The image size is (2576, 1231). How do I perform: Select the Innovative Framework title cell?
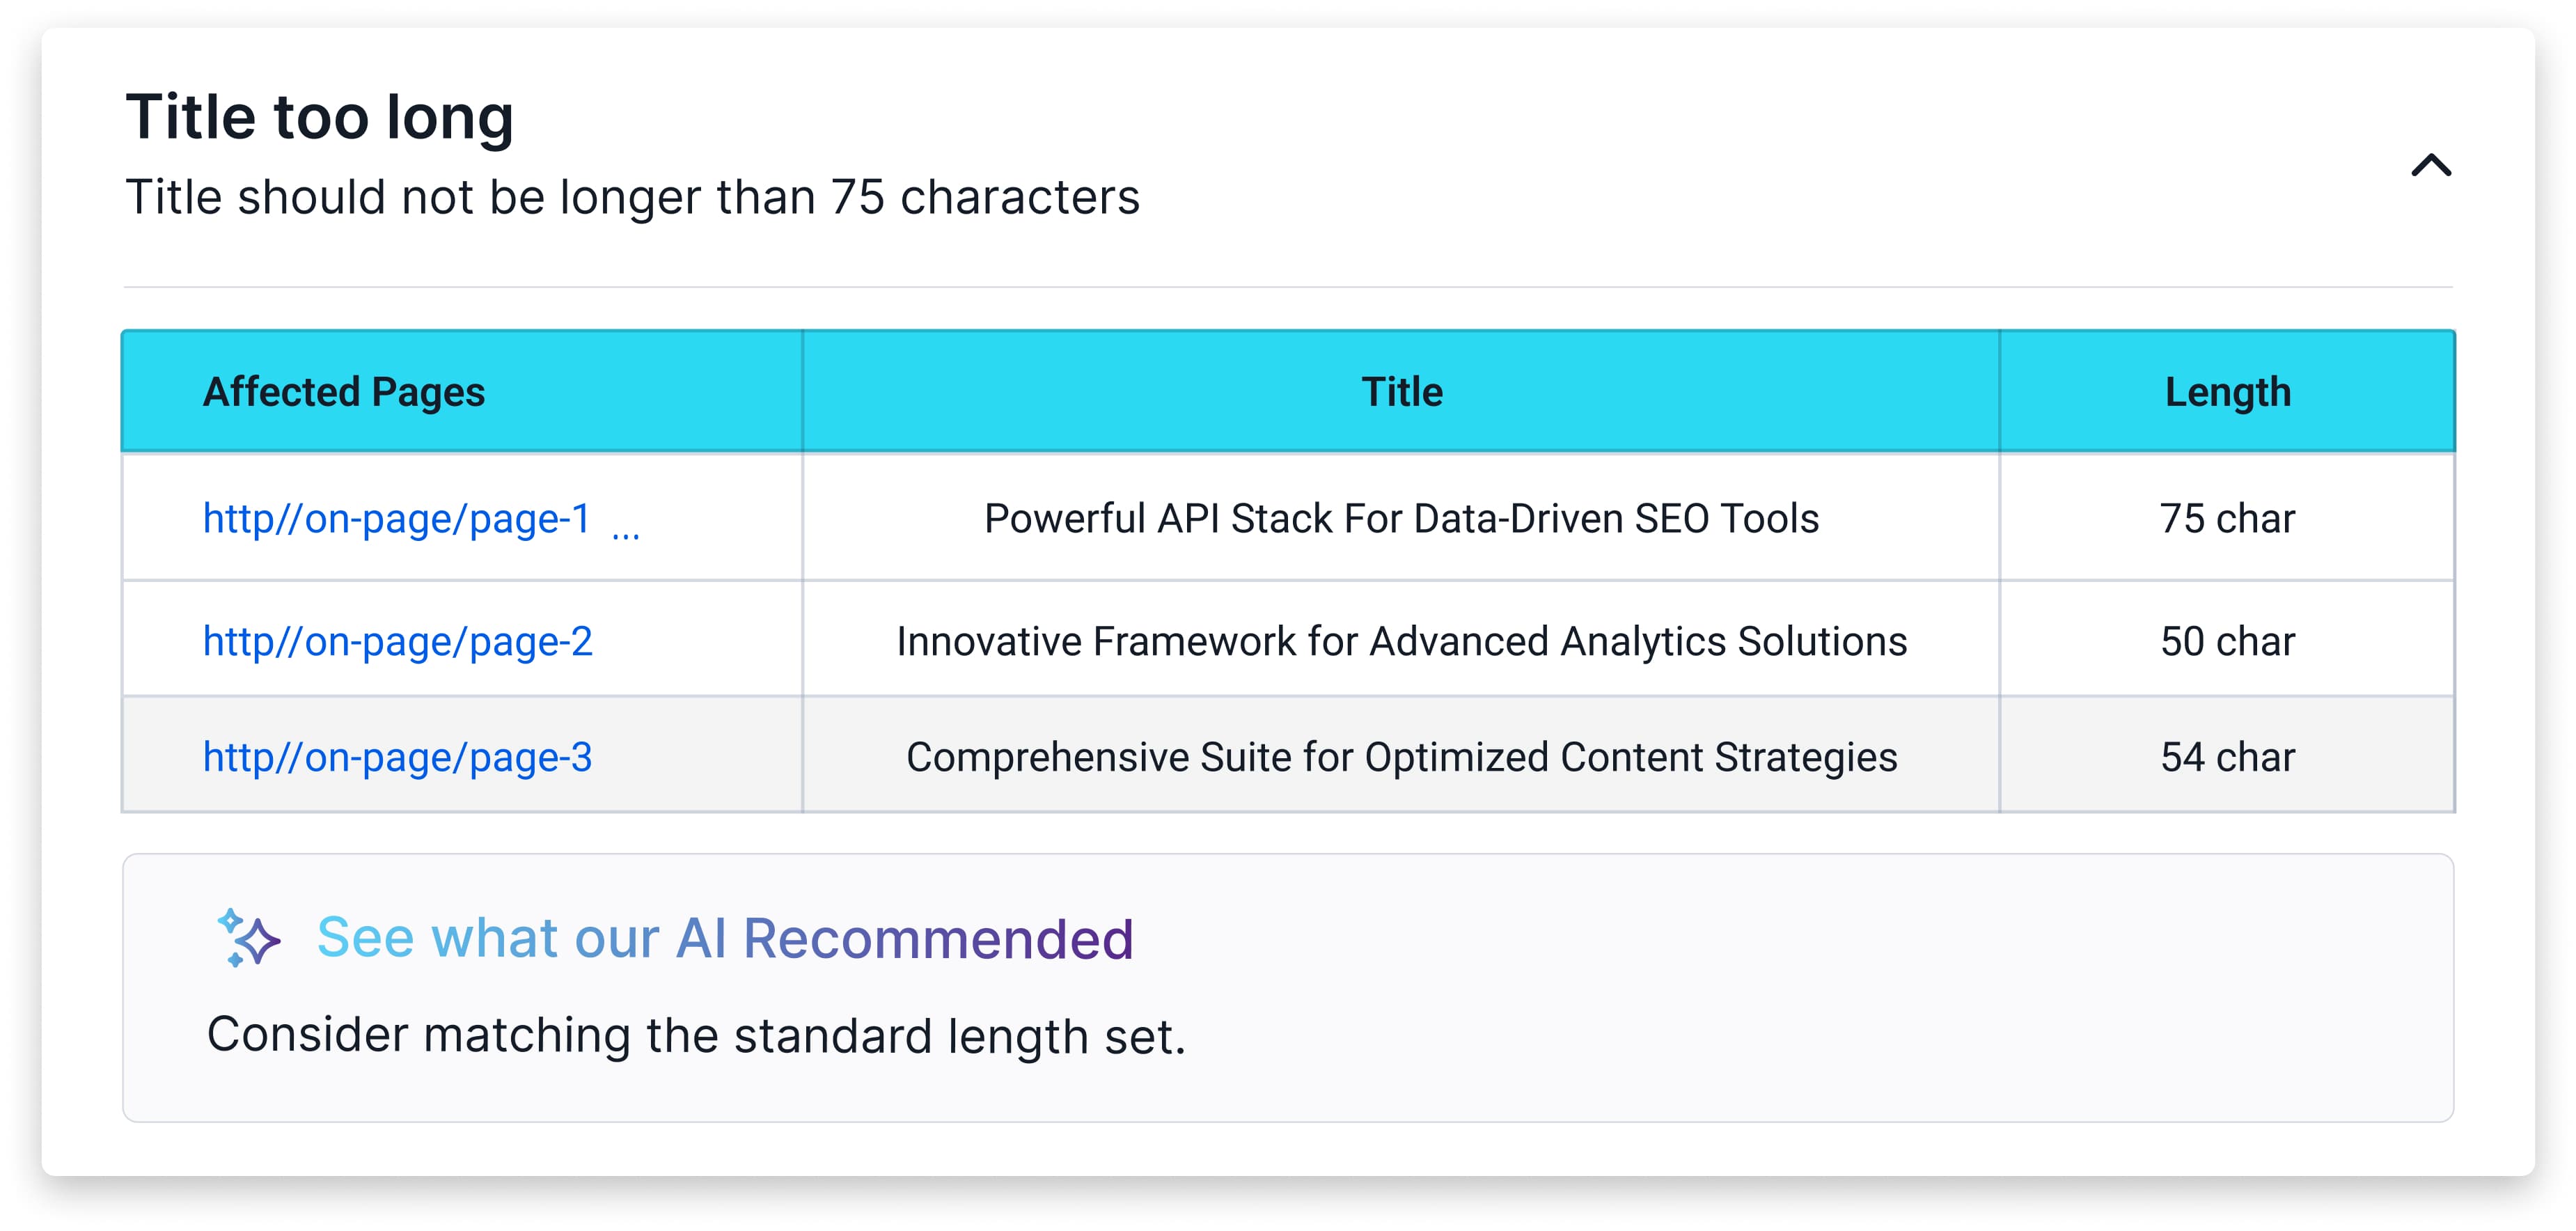click(1401, 641)
